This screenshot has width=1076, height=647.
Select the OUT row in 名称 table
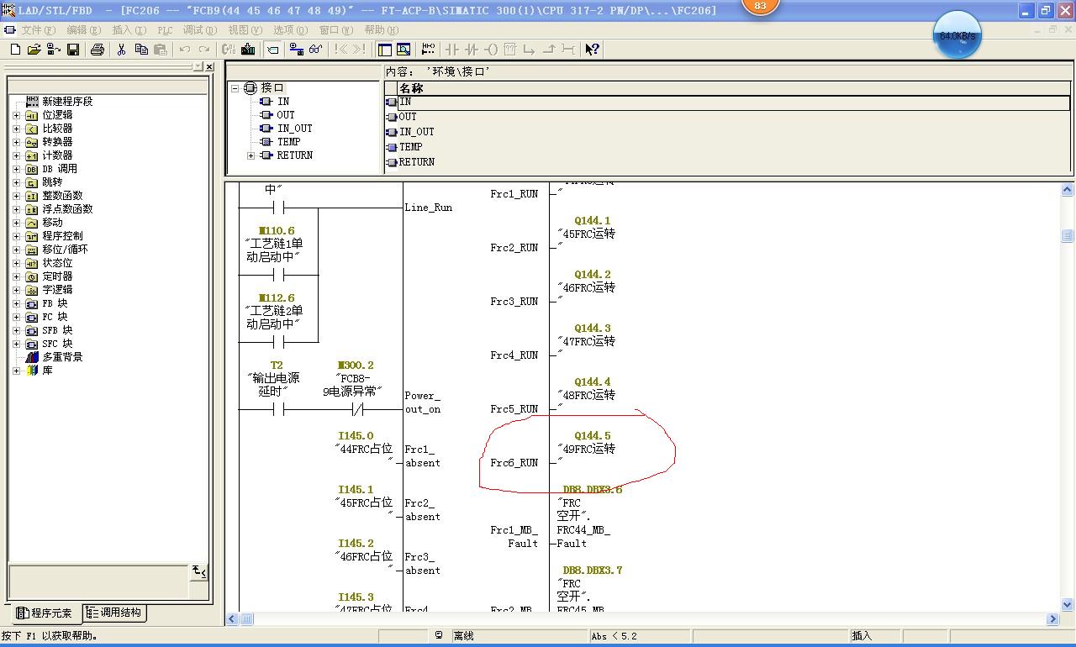coord(728,117)
